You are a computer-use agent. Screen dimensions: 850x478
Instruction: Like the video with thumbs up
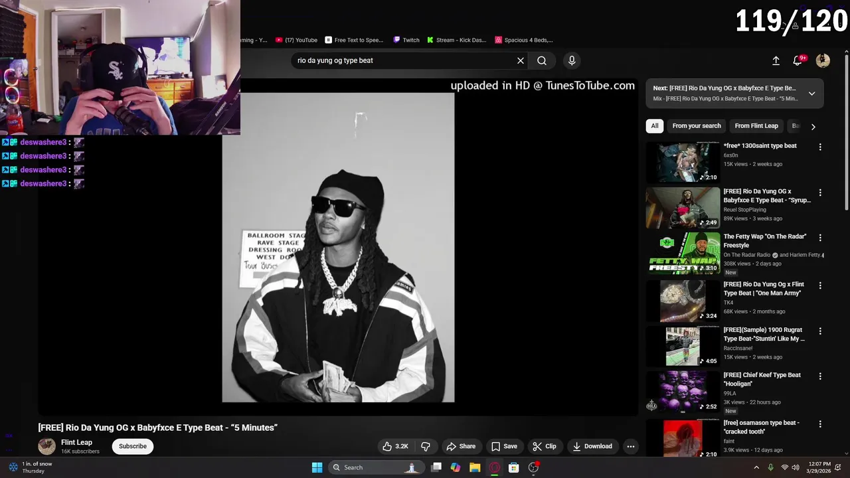coord(394,446)
